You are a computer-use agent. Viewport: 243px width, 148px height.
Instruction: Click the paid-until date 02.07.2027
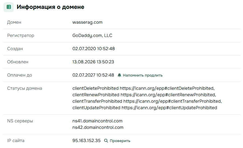point(84,75)
